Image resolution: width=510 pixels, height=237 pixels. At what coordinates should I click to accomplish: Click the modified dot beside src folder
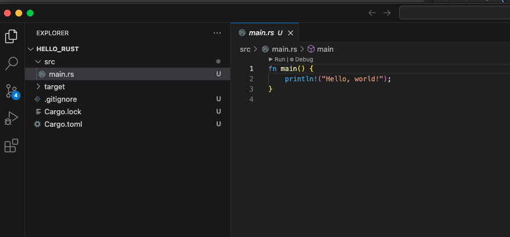point(218,61)
